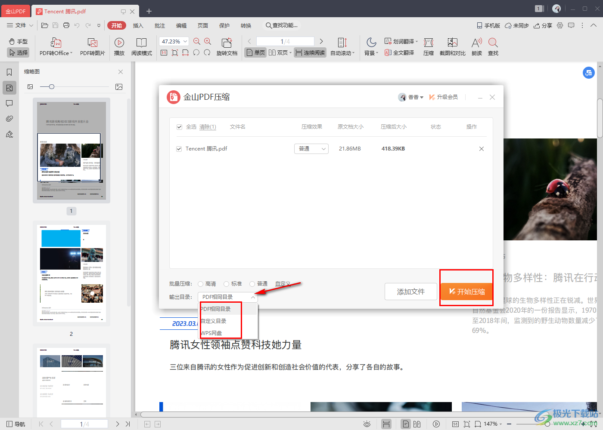Toggle the 导航 navigation panel
Viewport: 603px width, 430px height.
pyautogui.click(x=16, y=424)
